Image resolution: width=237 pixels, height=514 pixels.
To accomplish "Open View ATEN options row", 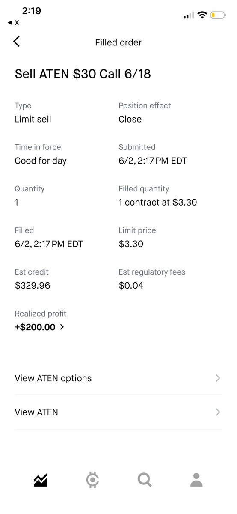I will 118,378.
